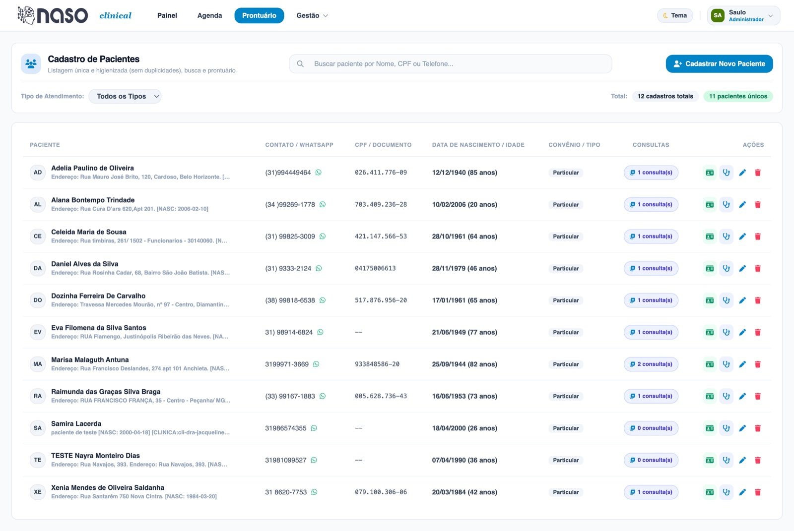Click Cadastrar Novo Paciente button

click(x=719, y=64)
